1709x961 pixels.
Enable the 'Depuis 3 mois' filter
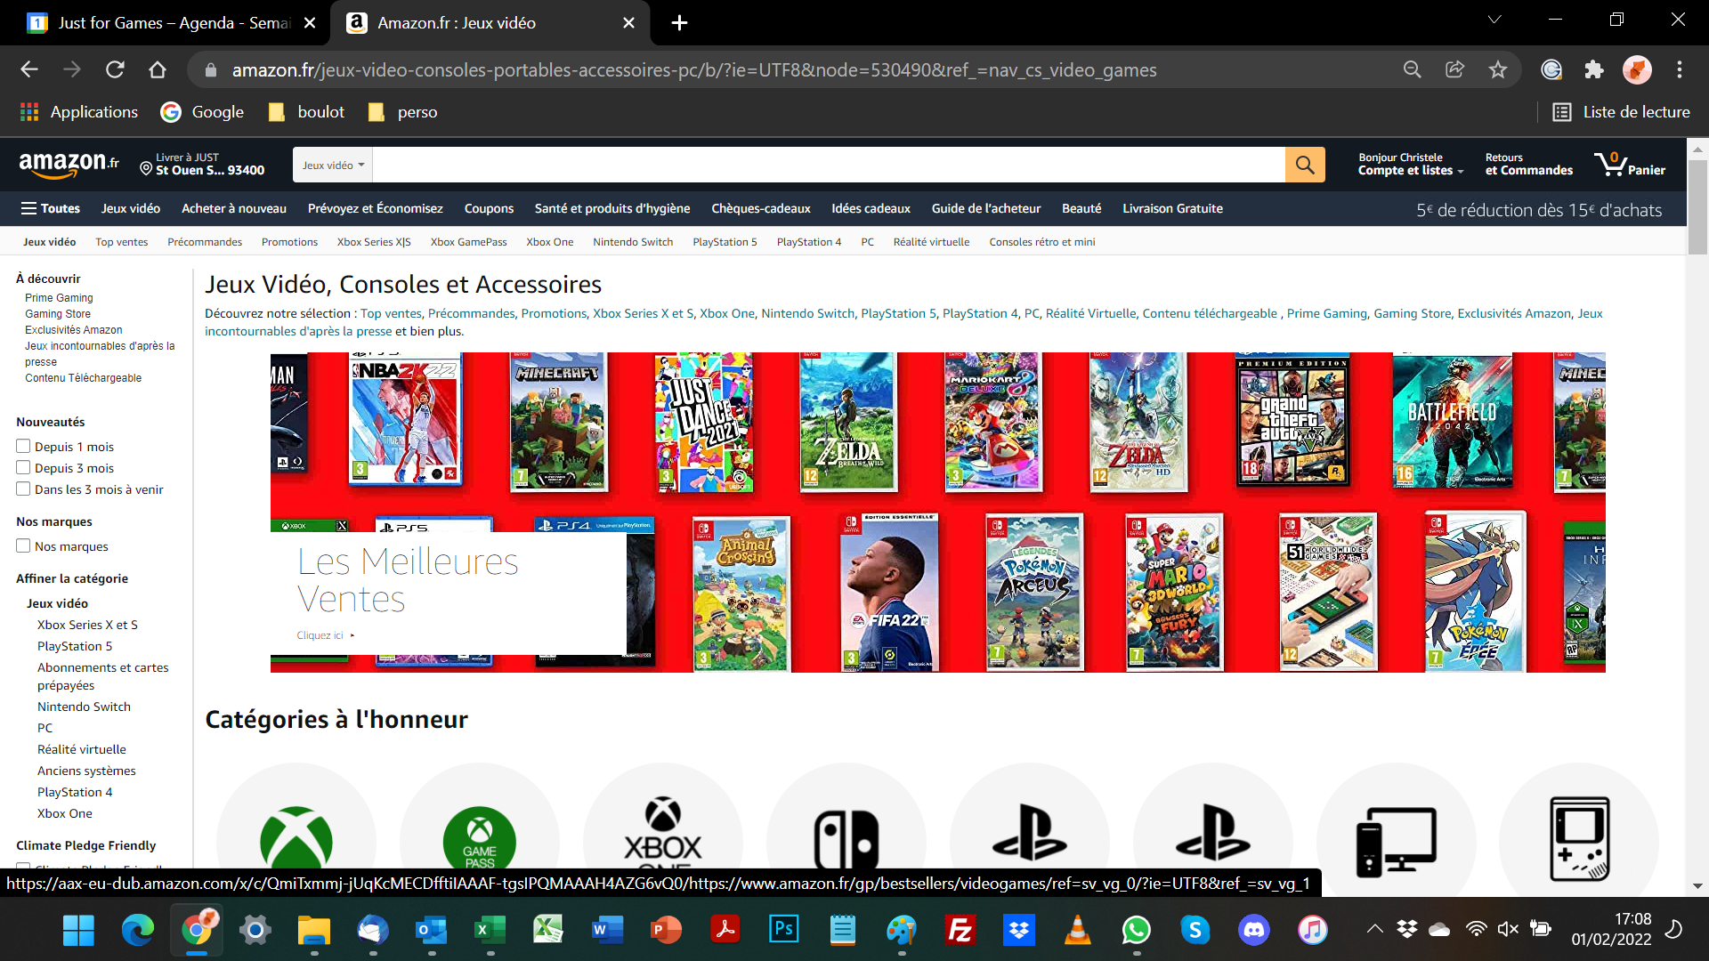coord(23,468)
